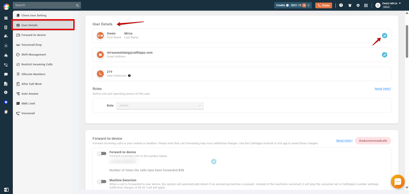Open the bot/robot icon in left rail
Viewport: 409px width, 194px height.
click(6, 55)
